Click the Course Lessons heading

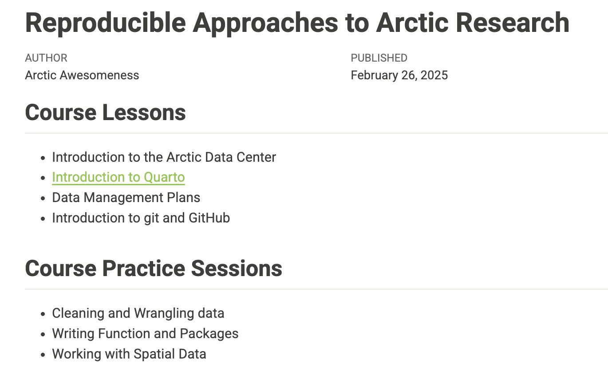(105, 113)
